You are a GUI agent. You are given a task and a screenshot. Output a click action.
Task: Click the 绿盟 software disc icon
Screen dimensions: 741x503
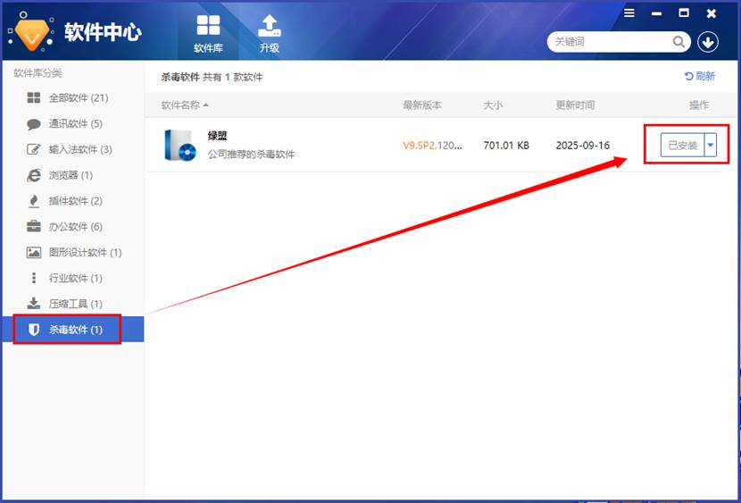[x=179, y=145]
